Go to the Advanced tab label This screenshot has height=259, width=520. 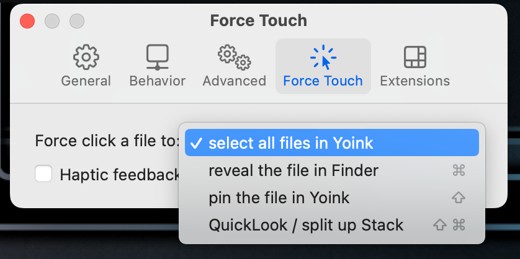234,81
